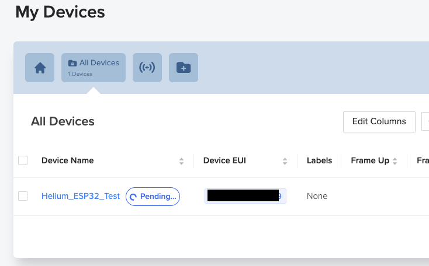The height and width of the screenshot is (266, 429).
Task: Click the add label folder-plus icon
Action: tap(184, 68)
